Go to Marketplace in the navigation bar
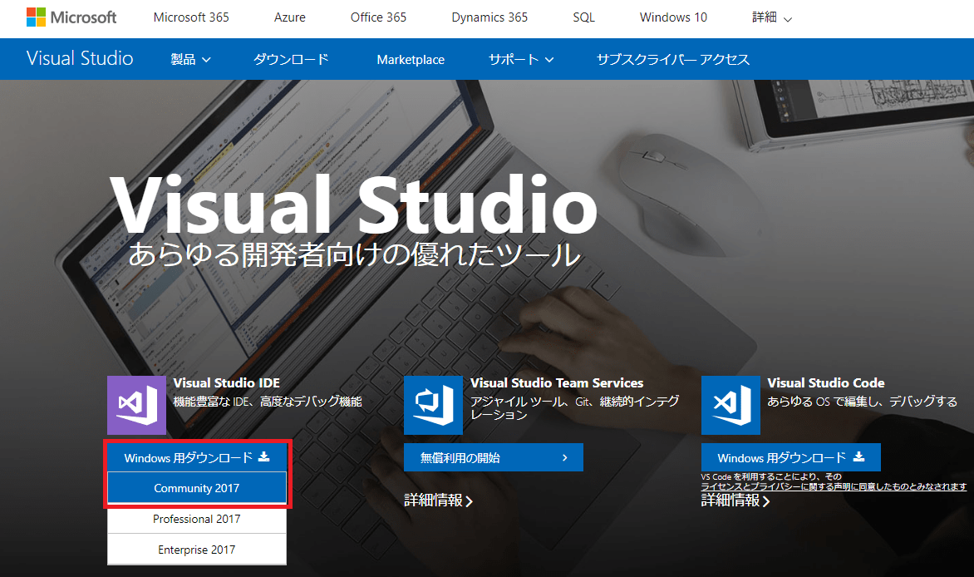 (x=411, y=60)
